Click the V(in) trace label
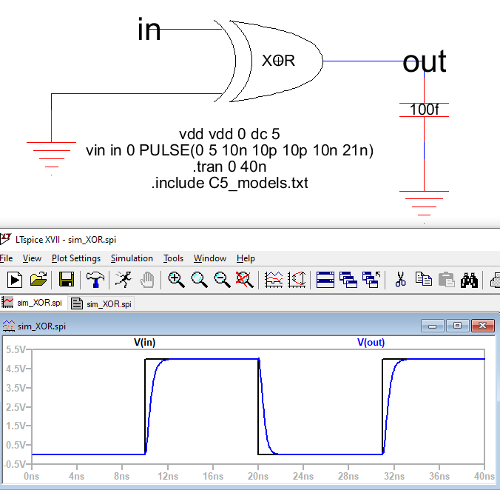The image size is (500, 490). [145, 343]
